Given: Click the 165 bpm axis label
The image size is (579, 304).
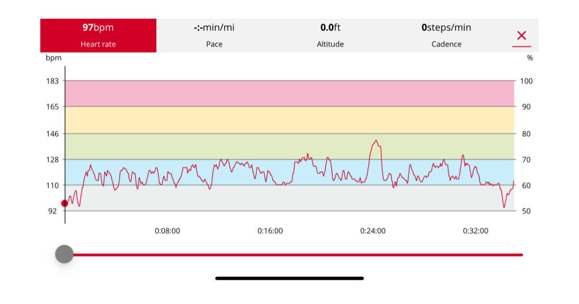Looking at the screenshot, I should point(52,107).
